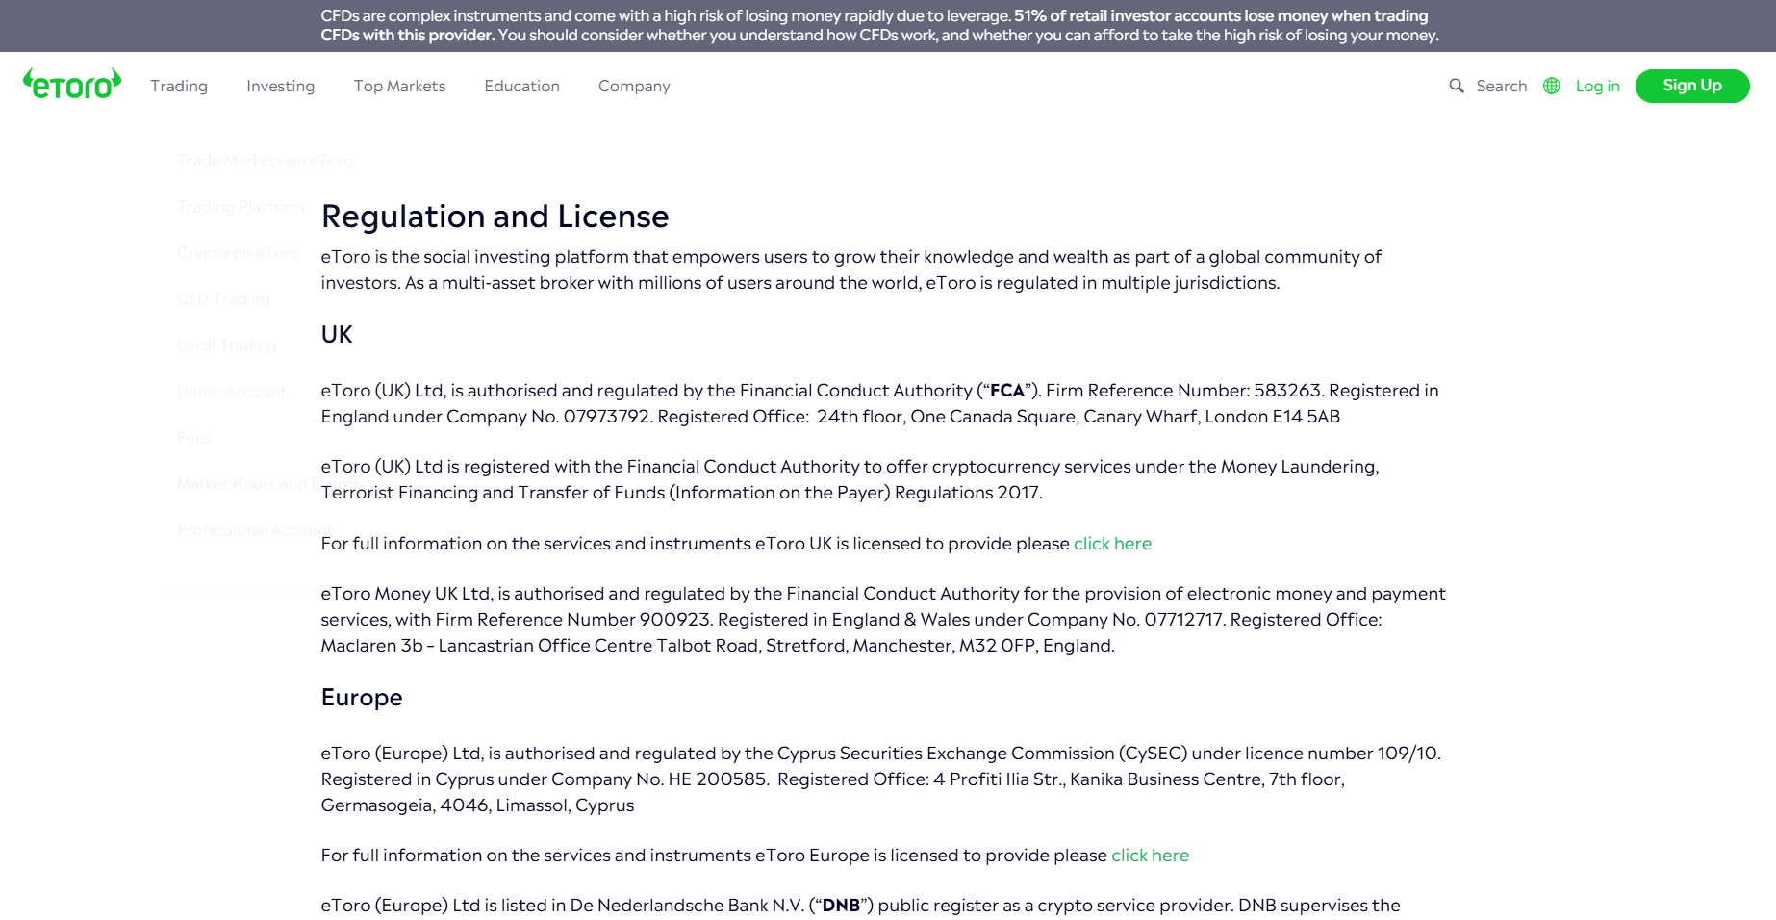The image size is (1776, 920).
Task: Select faded 'Trade Markets on eToro' dropdown item
Action: [265, 161]
